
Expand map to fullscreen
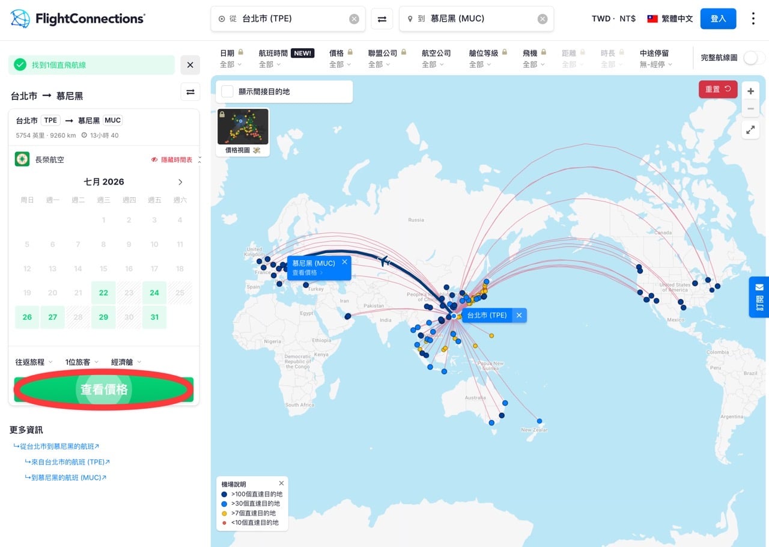(x=750, y=129)
